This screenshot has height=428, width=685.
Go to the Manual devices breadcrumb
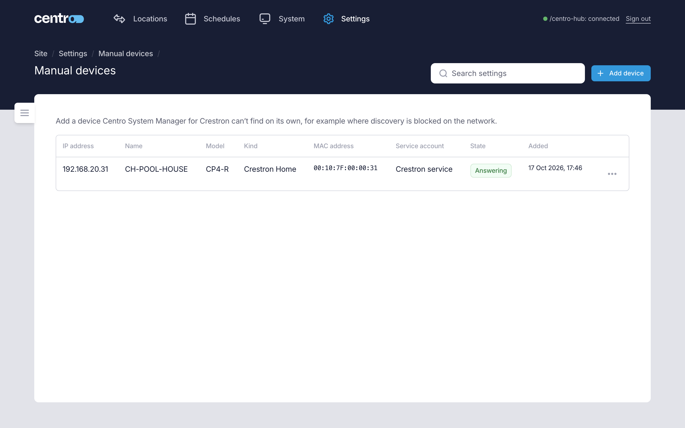point(126,53)
